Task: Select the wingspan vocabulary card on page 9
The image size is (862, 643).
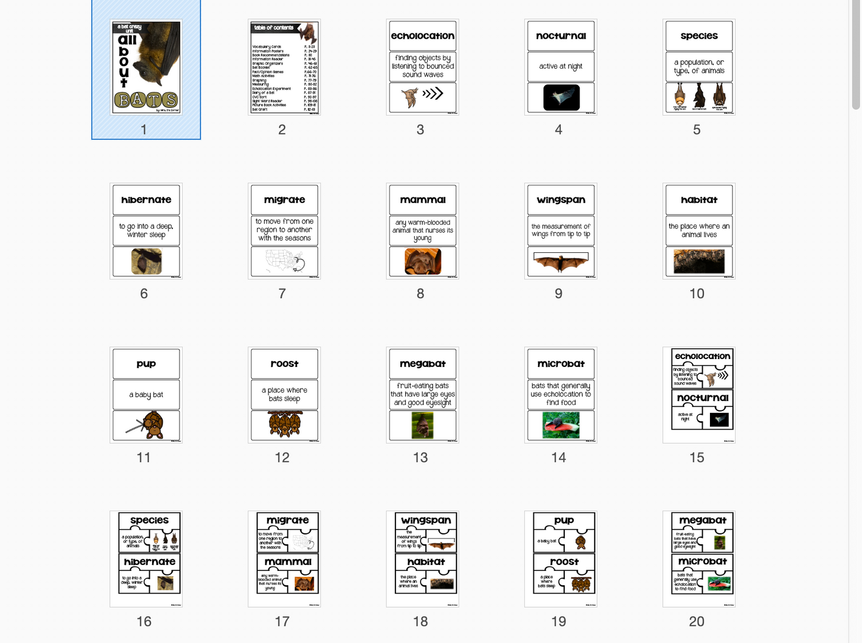Action: tap(561, 231)
